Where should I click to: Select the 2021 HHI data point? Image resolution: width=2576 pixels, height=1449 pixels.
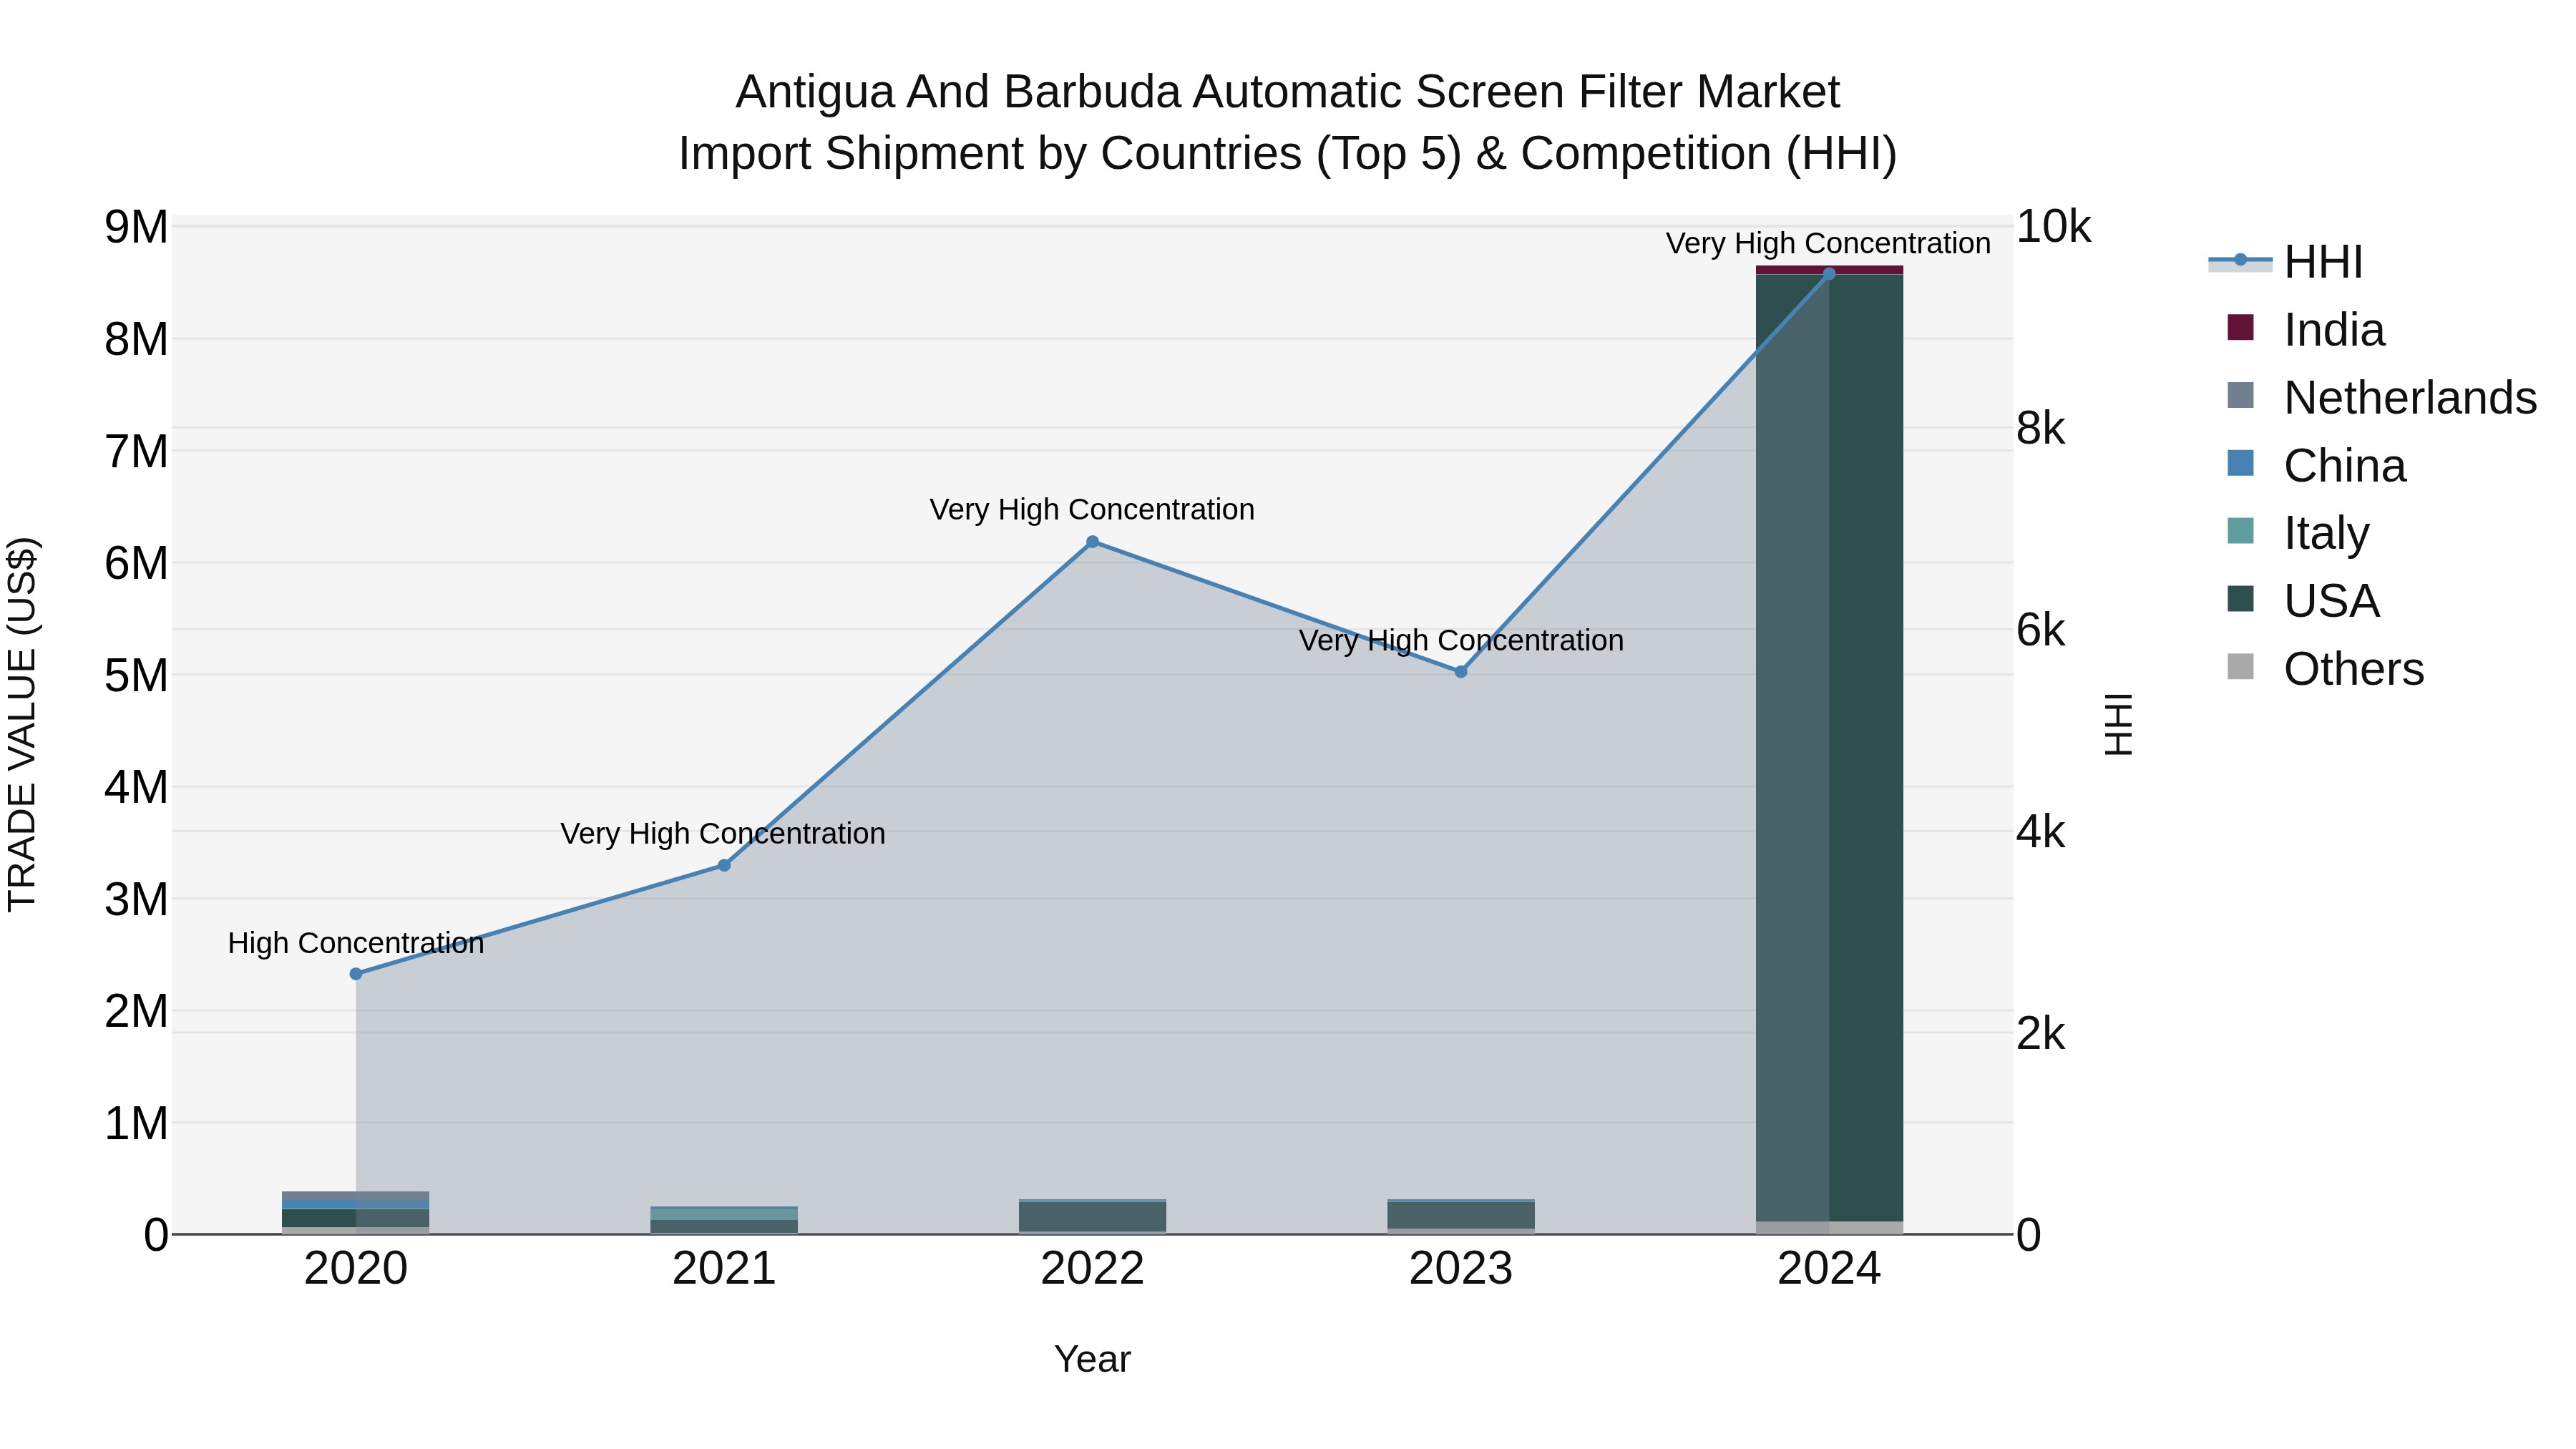[x=724, y=865]
